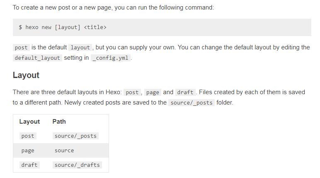Click the hexo new command code block
Image resolution: width=320 pixels, height=178 pixels.
point(162,27)
